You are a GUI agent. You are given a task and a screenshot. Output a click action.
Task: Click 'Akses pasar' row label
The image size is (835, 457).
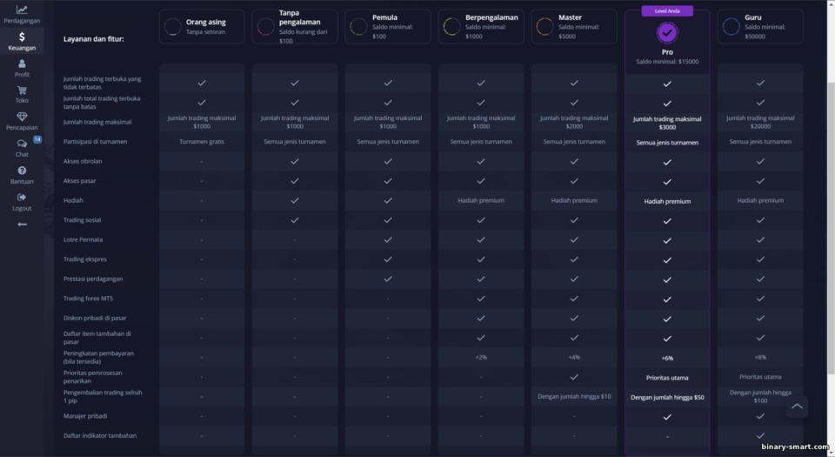click(80, 181)
